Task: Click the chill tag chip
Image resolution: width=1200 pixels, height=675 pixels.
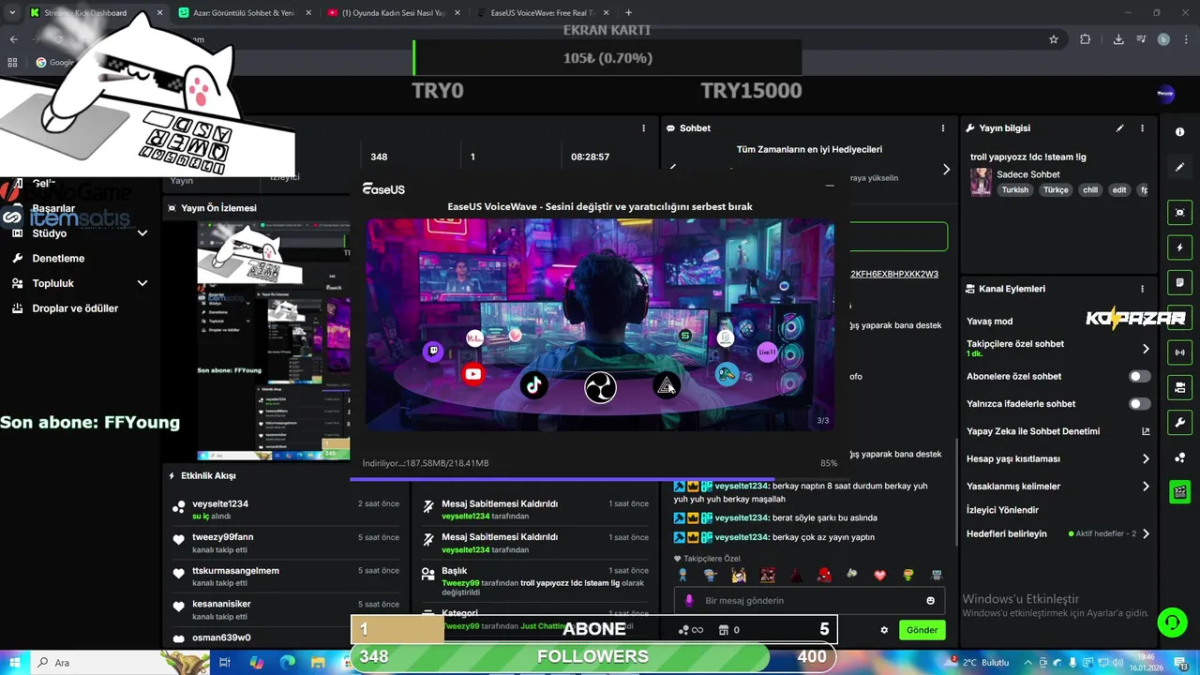Action: click(1090, 189)
